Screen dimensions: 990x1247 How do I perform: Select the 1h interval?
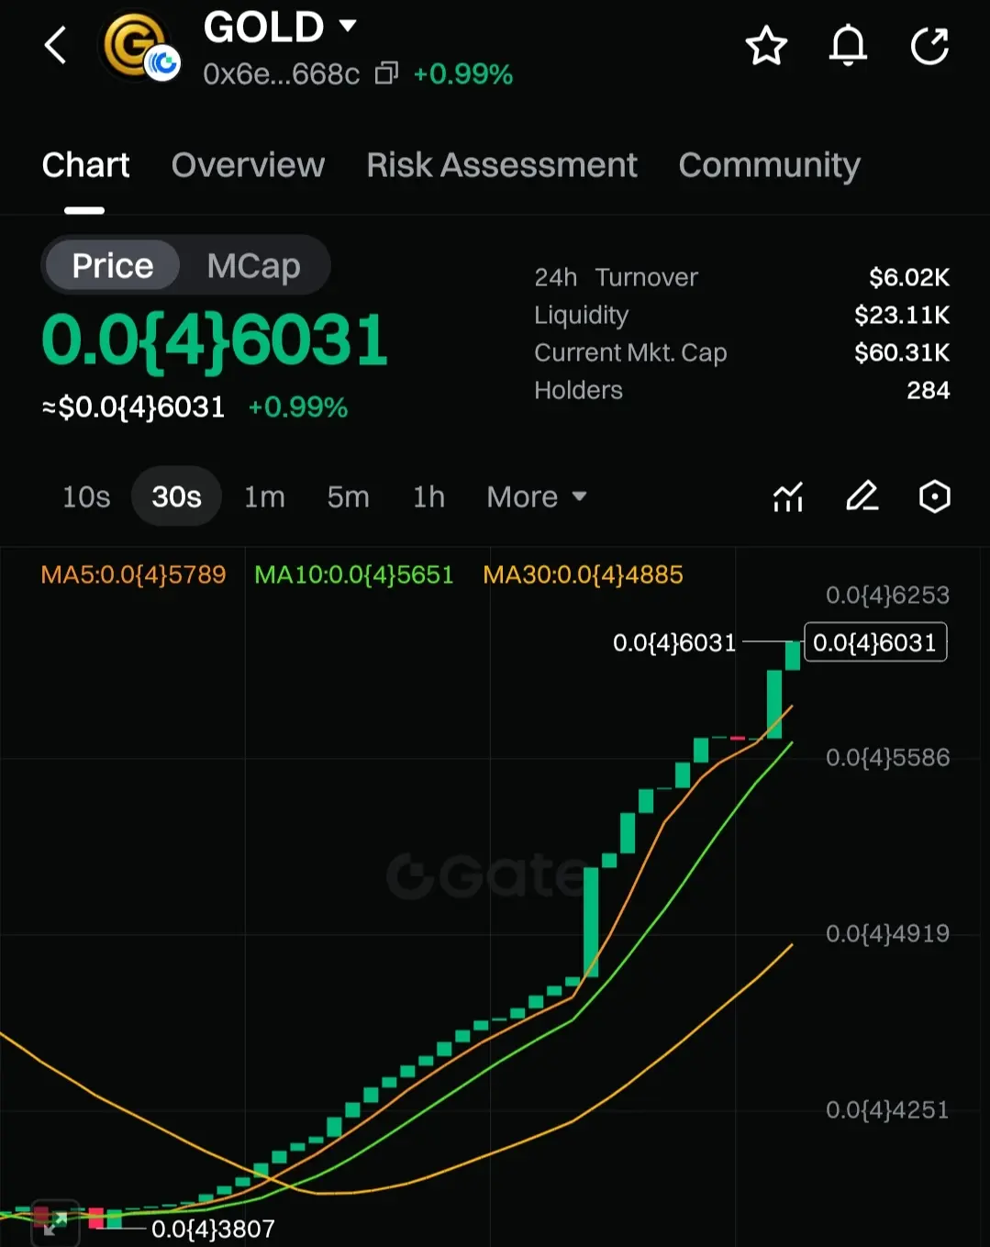428,496
